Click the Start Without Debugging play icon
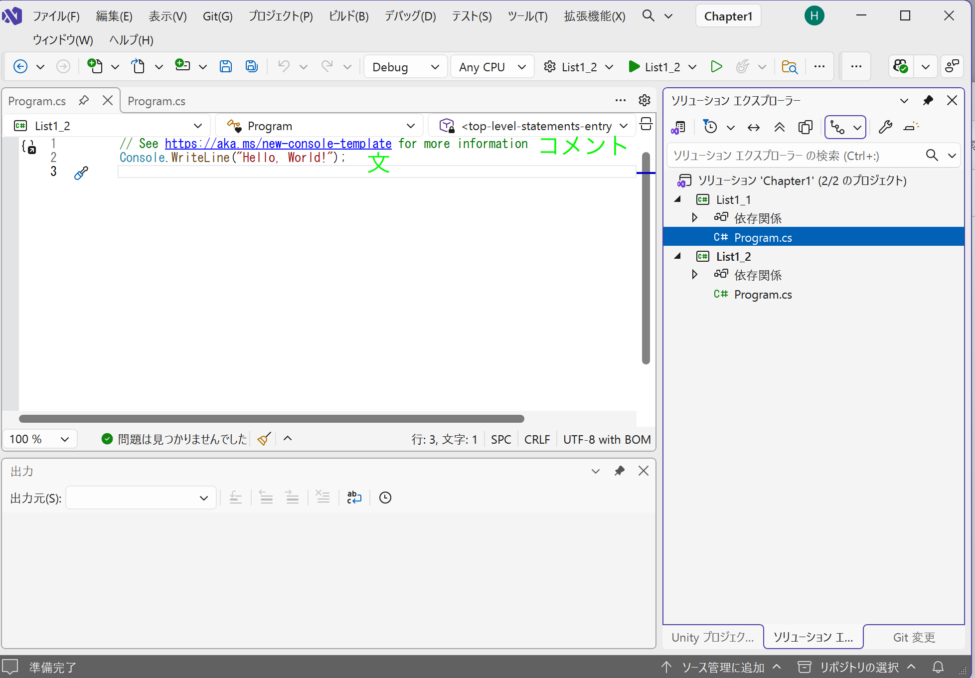The image size is (975, 678). point(716,66)
